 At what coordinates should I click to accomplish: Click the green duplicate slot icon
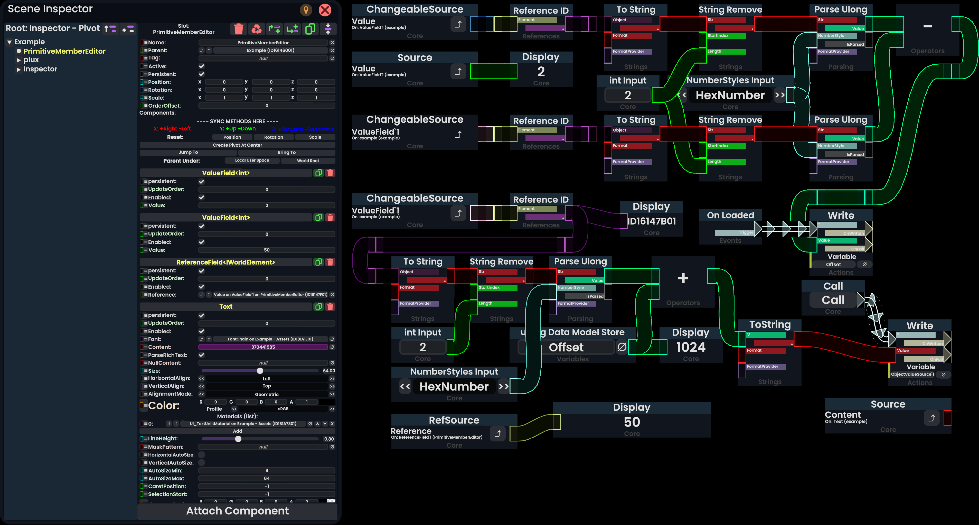point(310,29)
